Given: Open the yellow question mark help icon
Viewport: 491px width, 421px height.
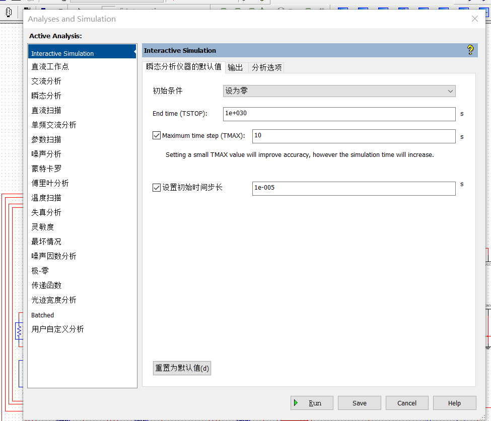Looking at the screenshot, I should pos(470,50).
